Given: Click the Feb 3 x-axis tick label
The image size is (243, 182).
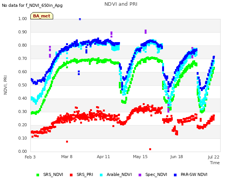Looking at the screenshot, I should point(30,157).
